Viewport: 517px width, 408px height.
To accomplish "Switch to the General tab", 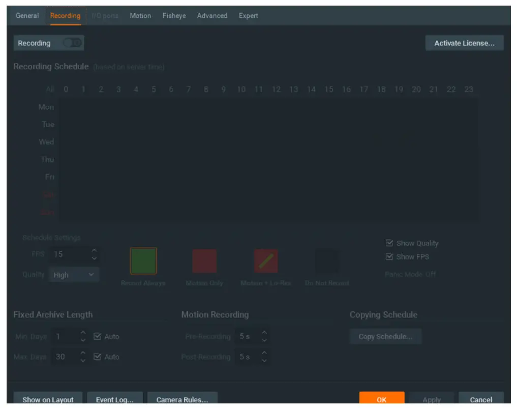I will 27,16.
